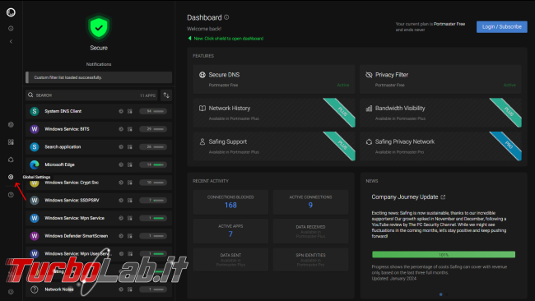535x301 pixels.
Task: Dismiss the custom filter list notification
Action: pos(99,77)
